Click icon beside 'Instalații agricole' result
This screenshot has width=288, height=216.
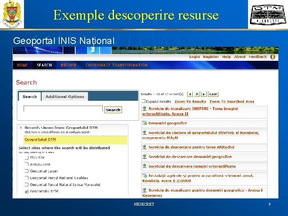(144, 176)
